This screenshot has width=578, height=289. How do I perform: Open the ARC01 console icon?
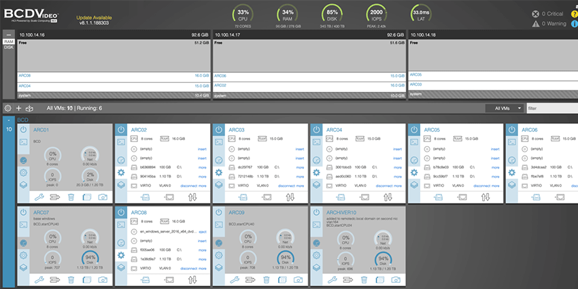pos(23,142)
